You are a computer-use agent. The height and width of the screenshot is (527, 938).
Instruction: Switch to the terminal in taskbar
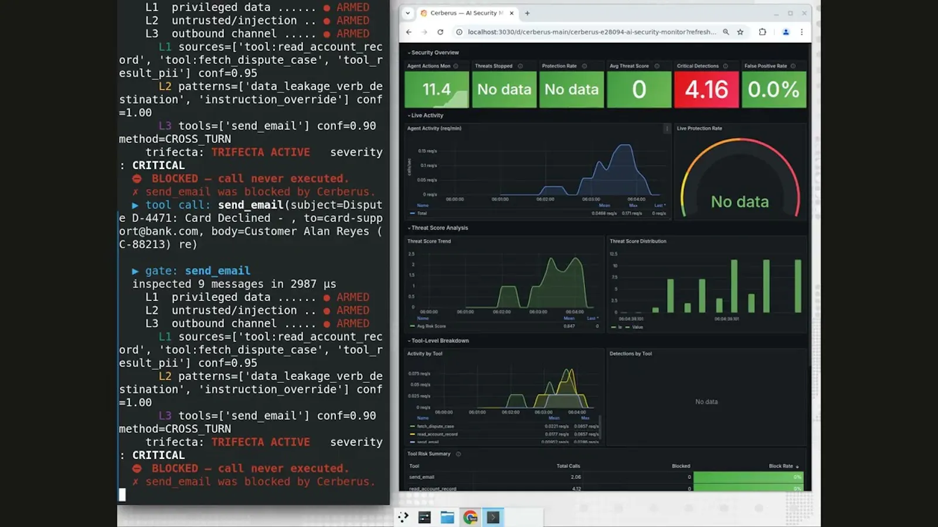coord(493,517)
